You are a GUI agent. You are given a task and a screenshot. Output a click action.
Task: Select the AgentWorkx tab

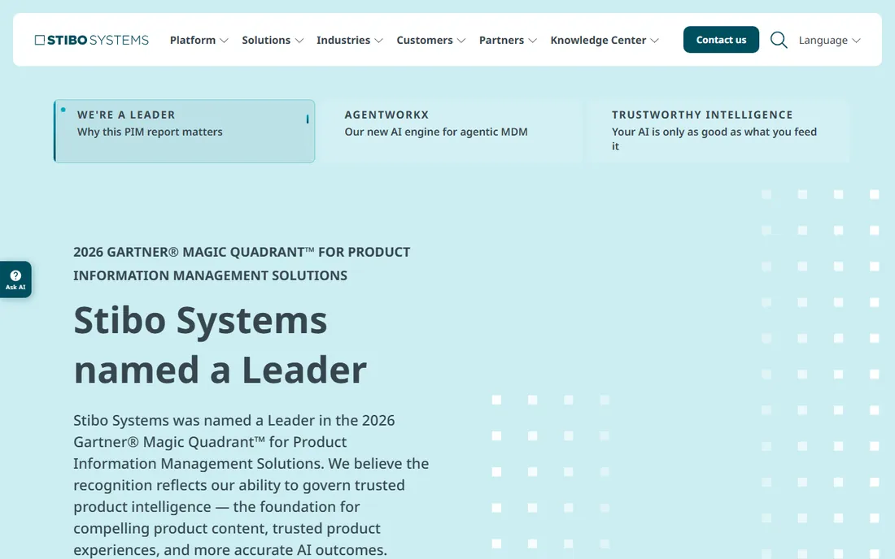(x=451, y=131)
